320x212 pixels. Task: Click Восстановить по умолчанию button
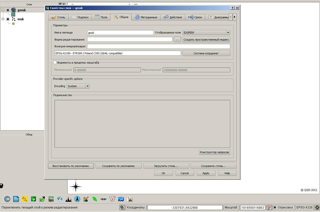pyautogui.click(x=71, y=166)
